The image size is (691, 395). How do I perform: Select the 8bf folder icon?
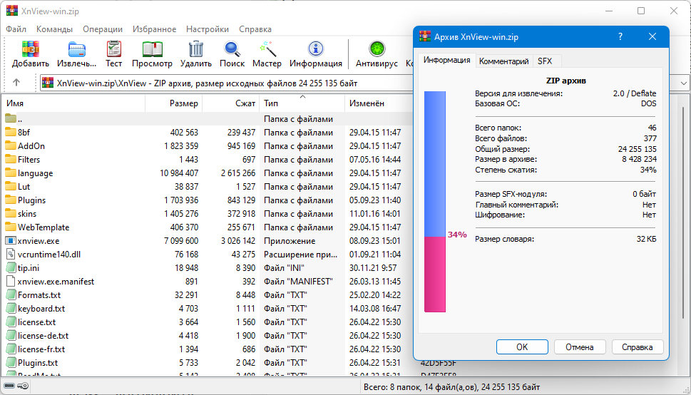[11, 132]
